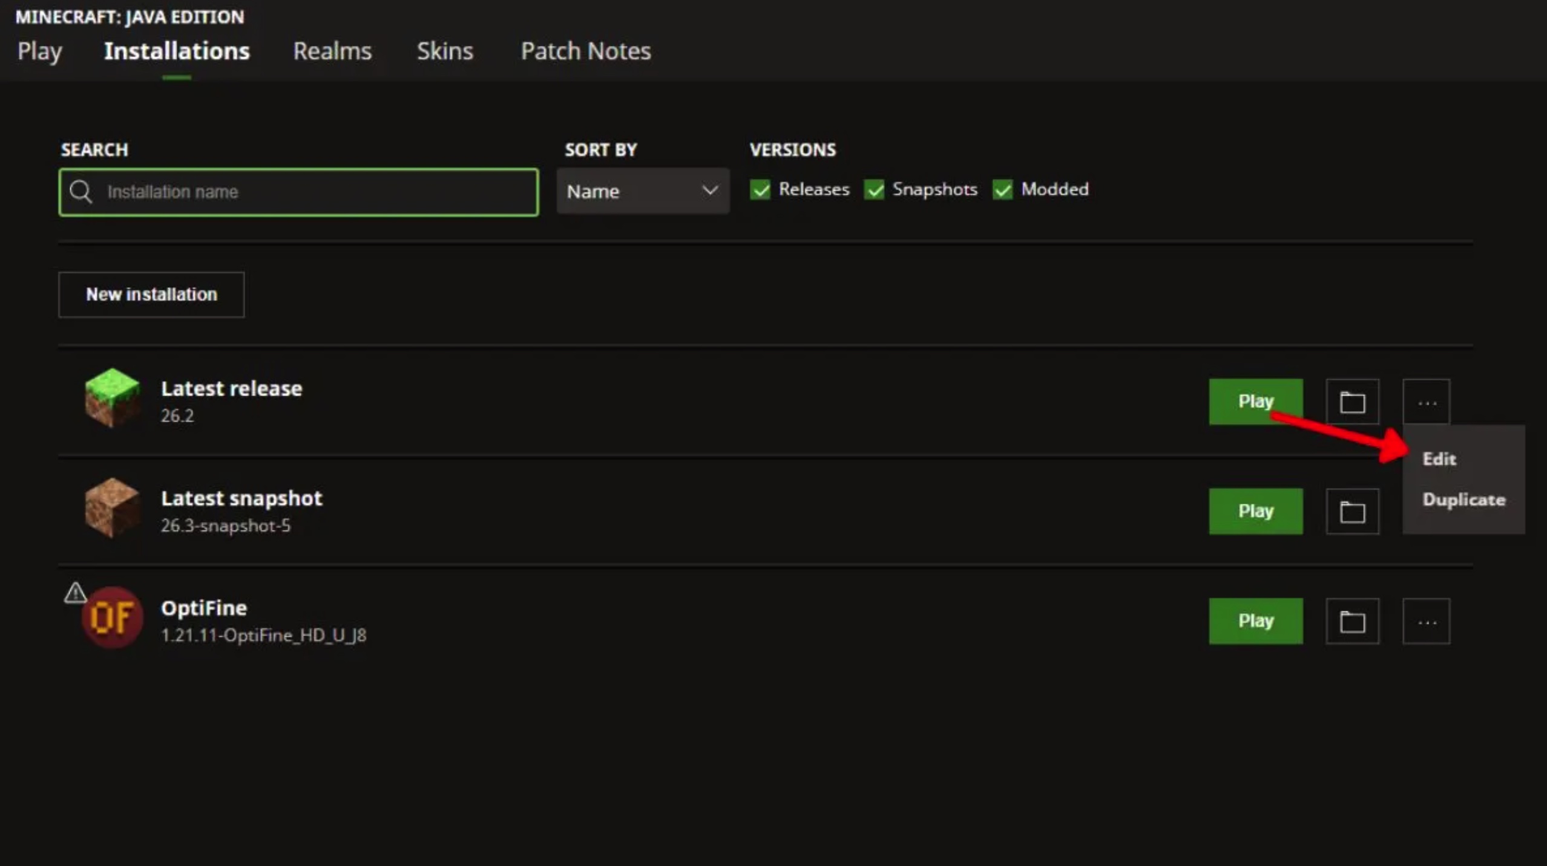This screenshot has width=1547, height=866.
Task: Go to the Realms tab
Action: tap(332, 51)
